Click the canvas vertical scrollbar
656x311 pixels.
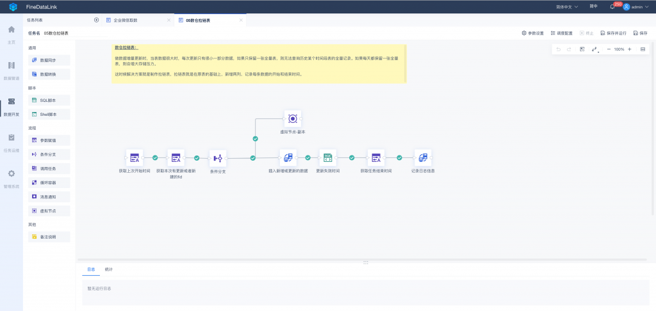tap(654, 129)
